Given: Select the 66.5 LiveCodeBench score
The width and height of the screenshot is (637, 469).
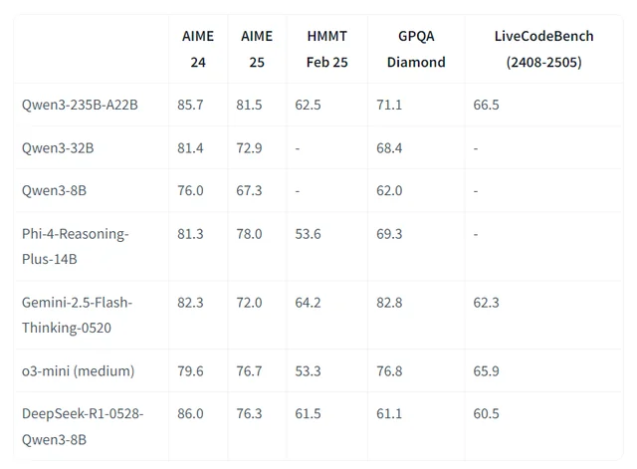Looking at the screenshot, I should pyautogui.click(x=487, y=104).
